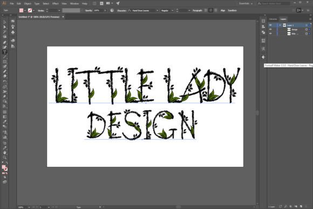Switch to the Libraries tab
Viewport: 313px width, 209px height.
tap(273, 19)
